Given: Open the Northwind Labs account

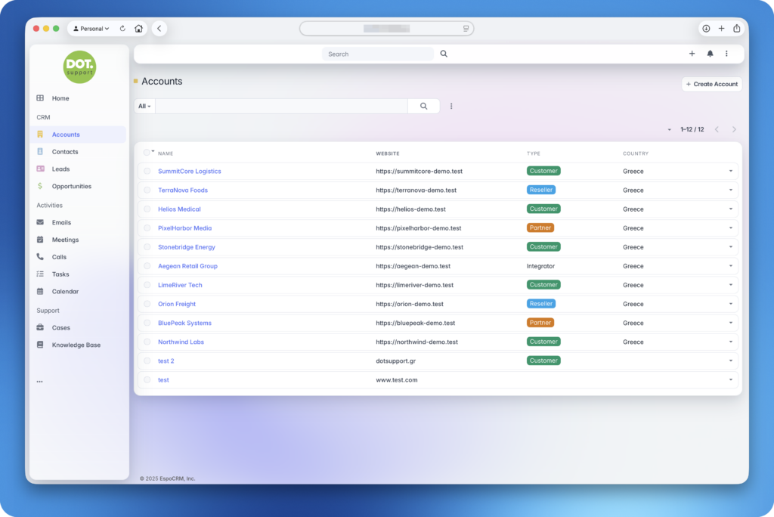Looking at the screenshot, I should click(x=181, y=342).
